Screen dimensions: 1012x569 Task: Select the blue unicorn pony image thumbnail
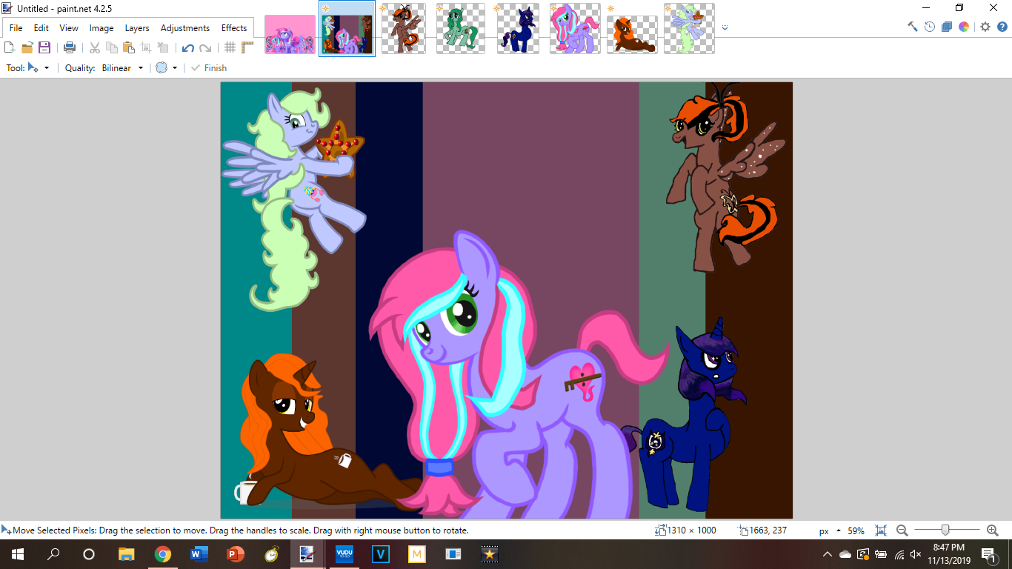(x=518, y=29)
